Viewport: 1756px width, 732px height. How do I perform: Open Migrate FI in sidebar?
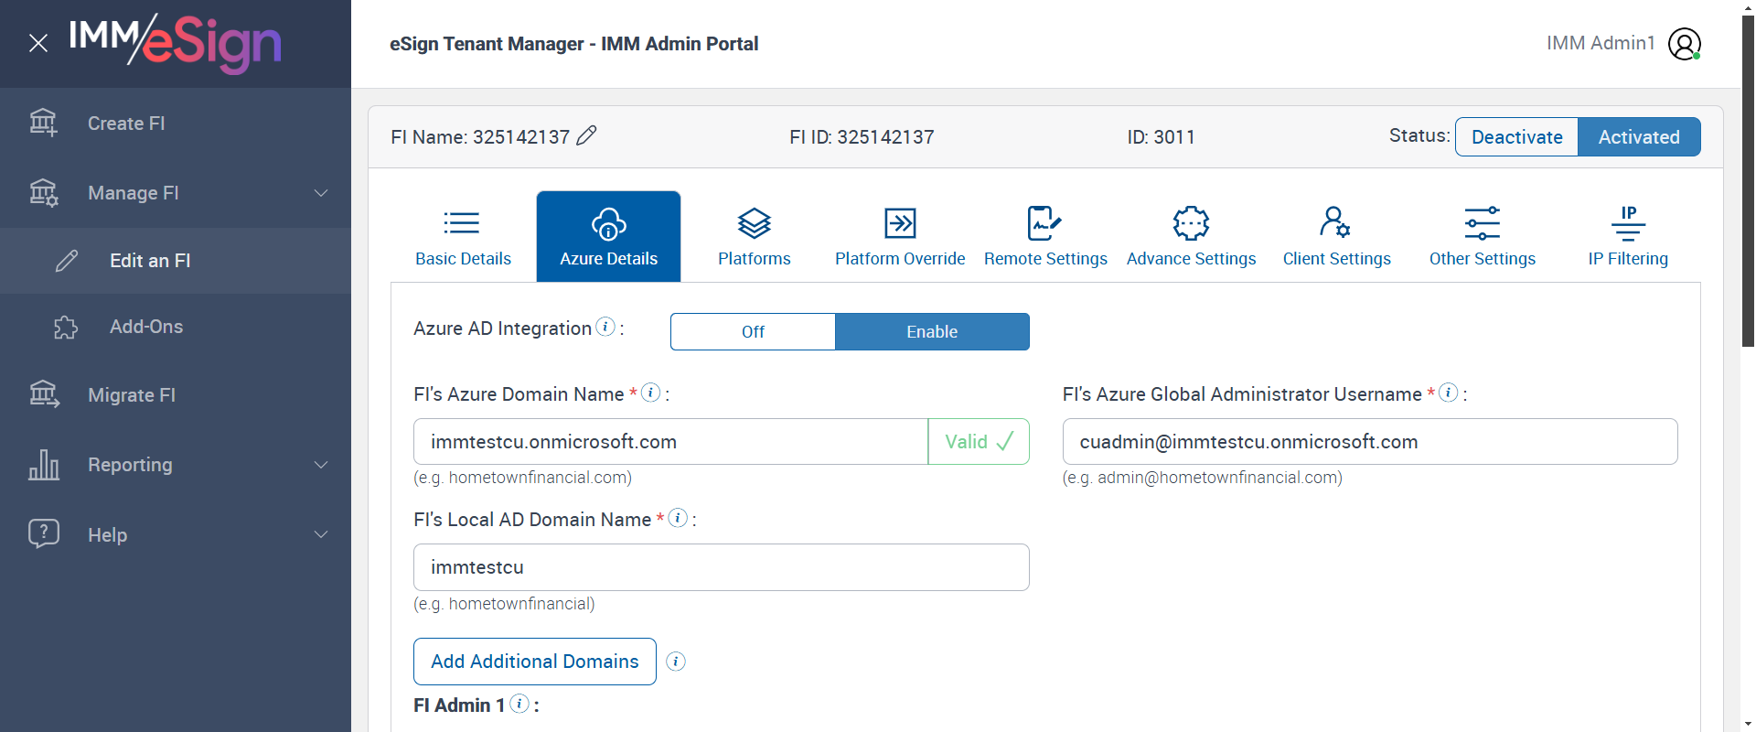click(x=176, y=395)
